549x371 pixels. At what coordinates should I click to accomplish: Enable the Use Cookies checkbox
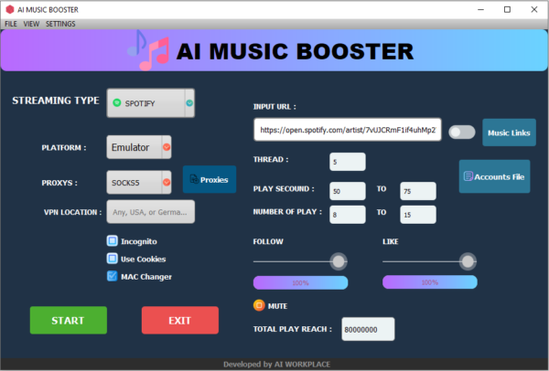coord(112,259)
